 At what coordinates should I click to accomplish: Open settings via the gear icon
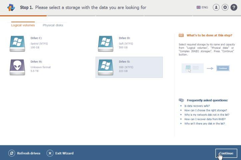click(225, 7)
